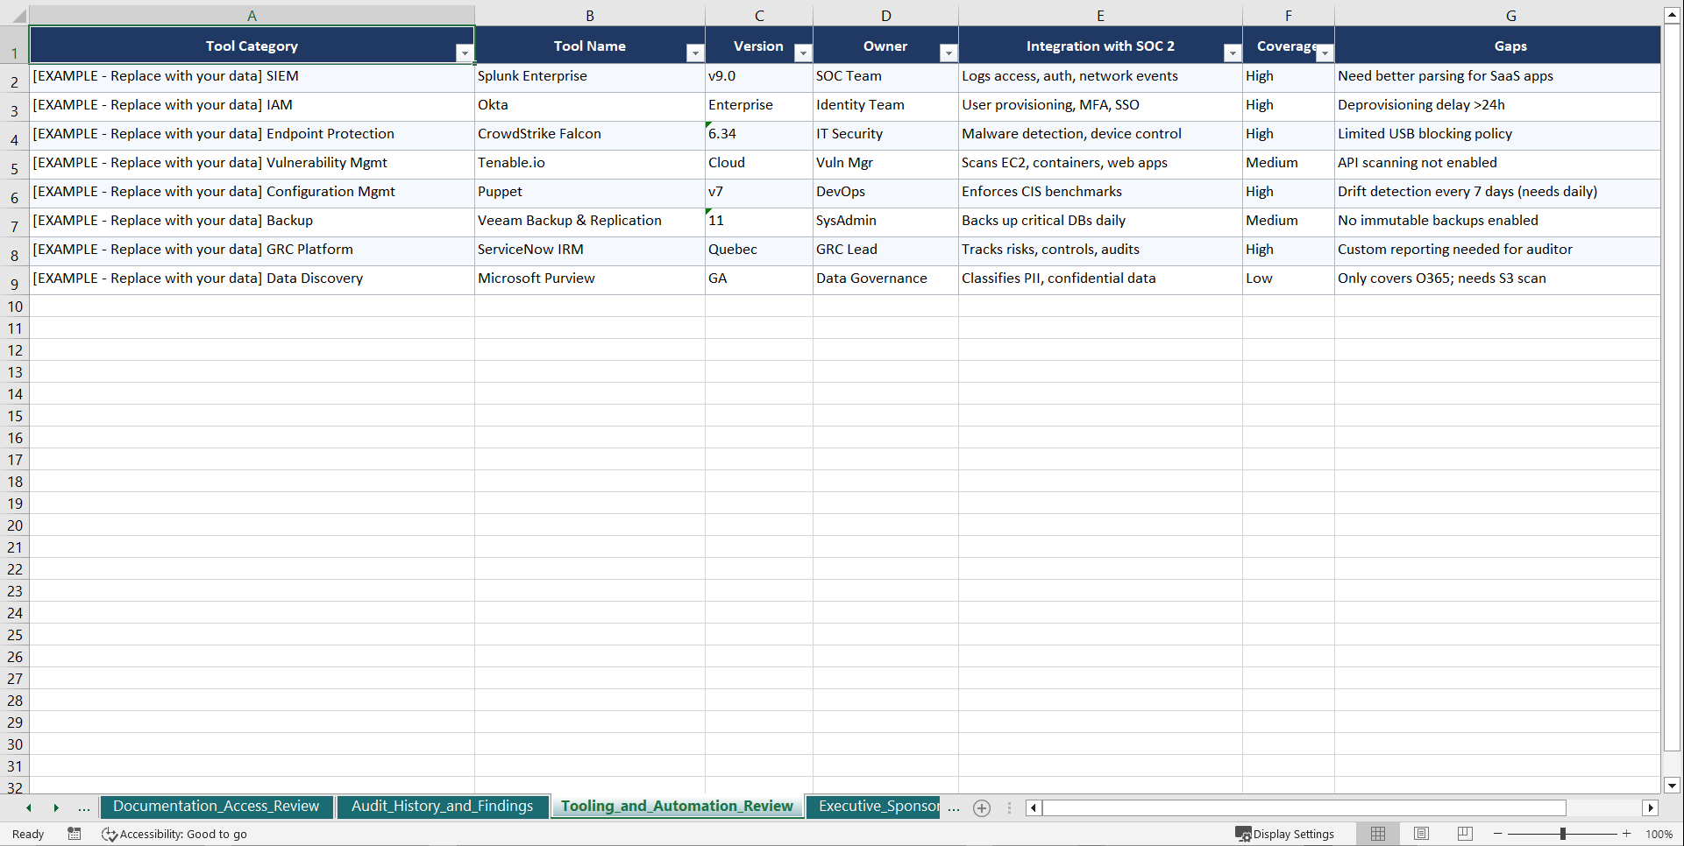1684x846 pixels.
Task: Zoom out using the minus icon
Action: (x=1498, y=834)
